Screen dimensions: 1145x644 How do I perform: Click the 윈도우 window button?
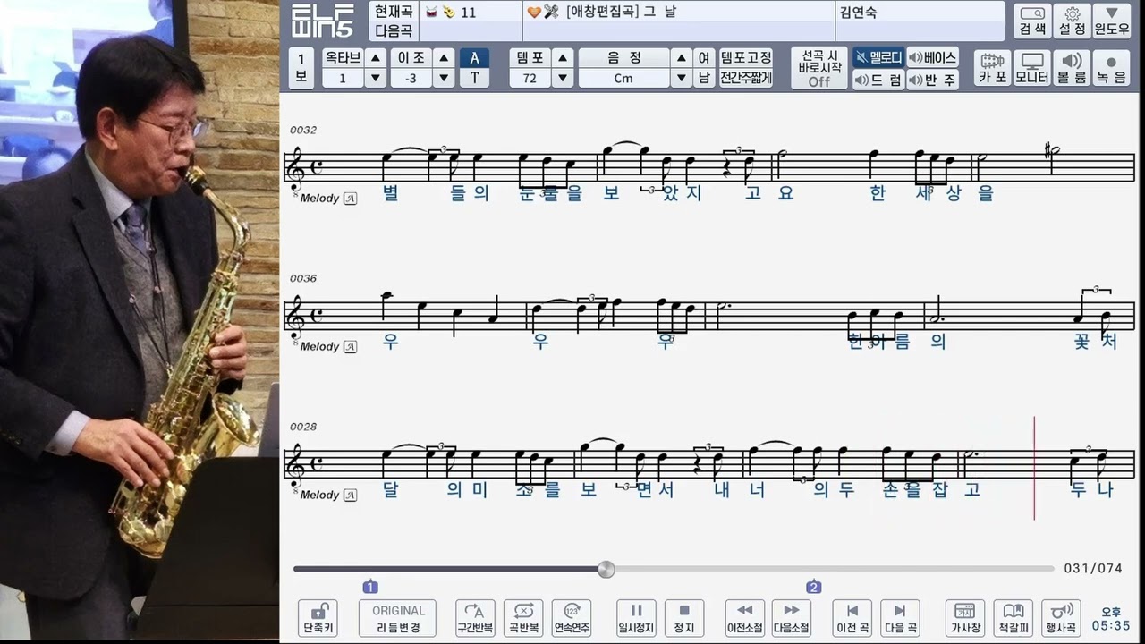(x=1112, y=21)
